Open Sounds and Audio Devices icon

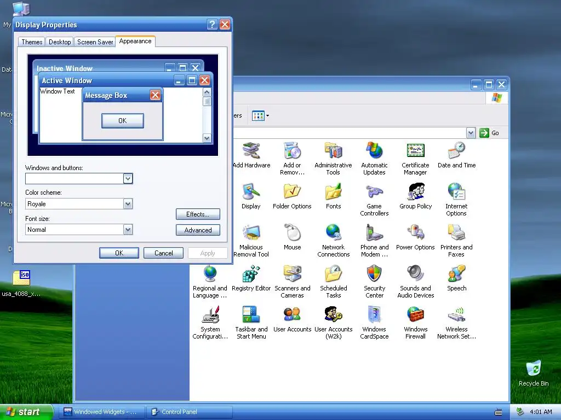[415, 282]
